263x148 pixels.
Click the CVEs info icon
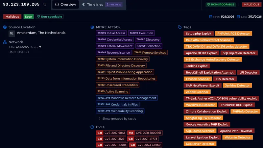(x=92, y=127)
